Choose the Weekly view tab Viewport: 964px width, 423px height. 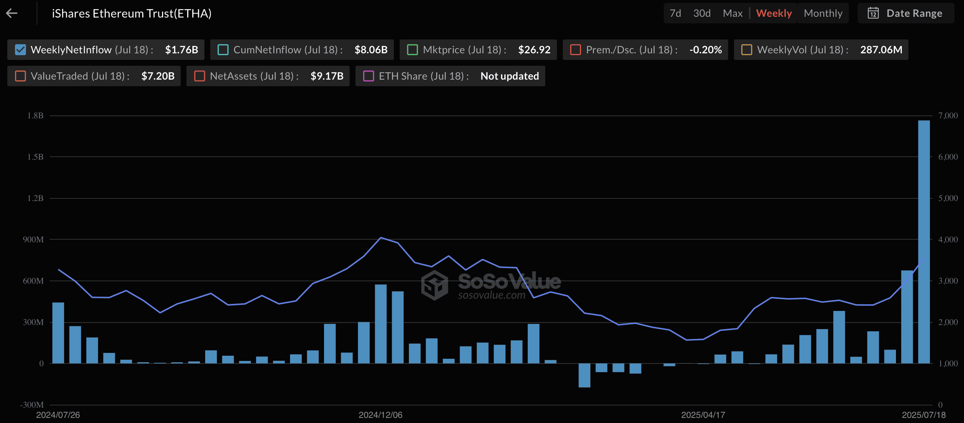(x=774, y=14)
